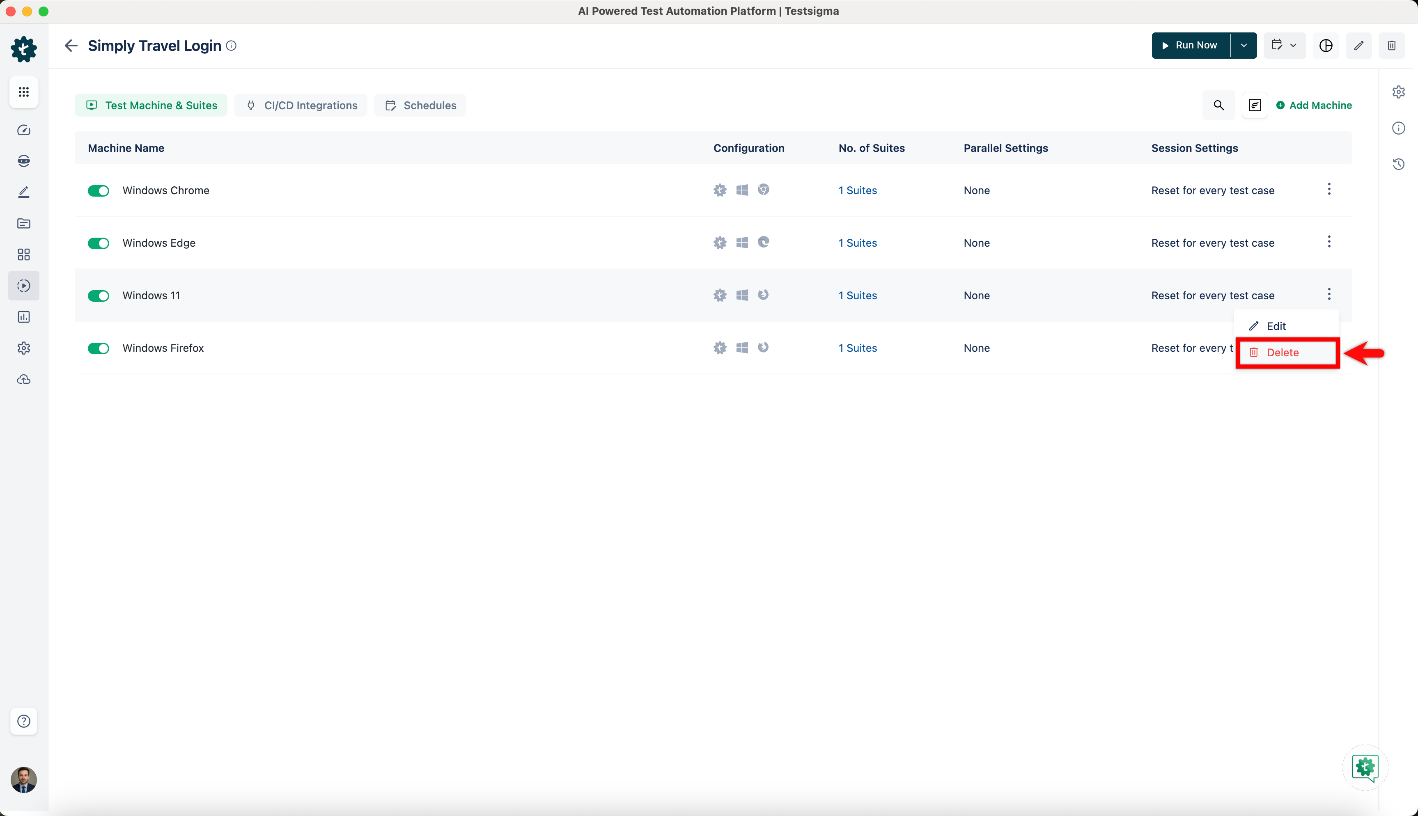This screenshot has height=816, width=1418.
Task: Open Windows Chrome row kebab menu
Action: click(1329, 190)
